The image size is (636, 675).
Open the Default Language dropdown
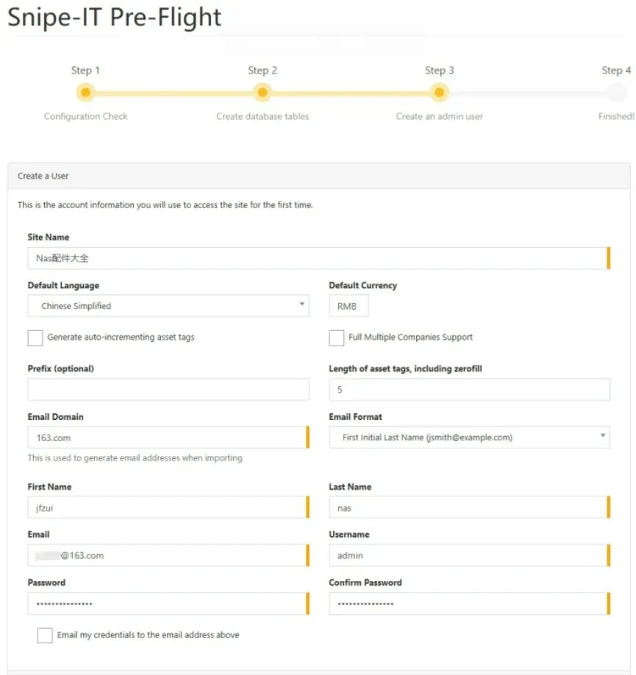(x=168, y=306)
